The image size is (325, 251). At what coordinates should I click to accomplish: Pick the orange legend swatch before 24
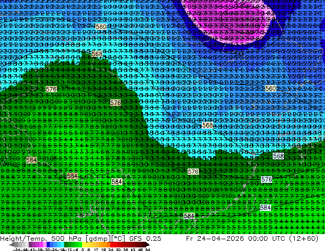(108, 244)
